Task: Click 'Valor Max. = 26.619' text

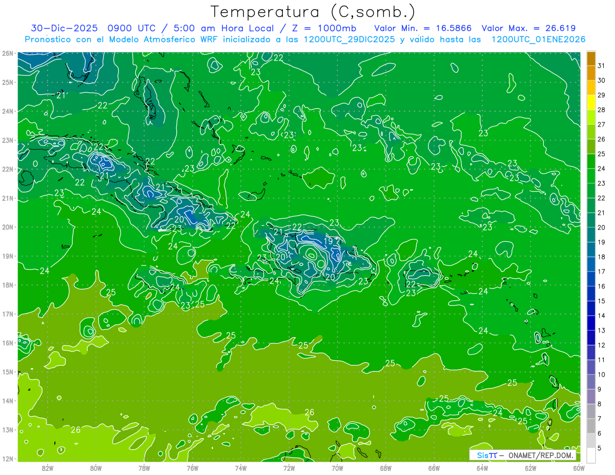Action: click(x=529, y=28)
